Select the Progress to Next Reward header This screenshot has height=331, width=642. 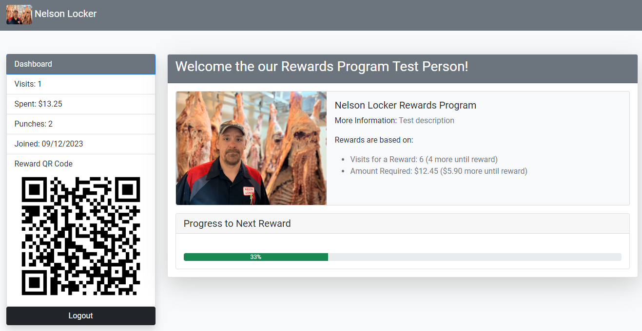(237, 223)
